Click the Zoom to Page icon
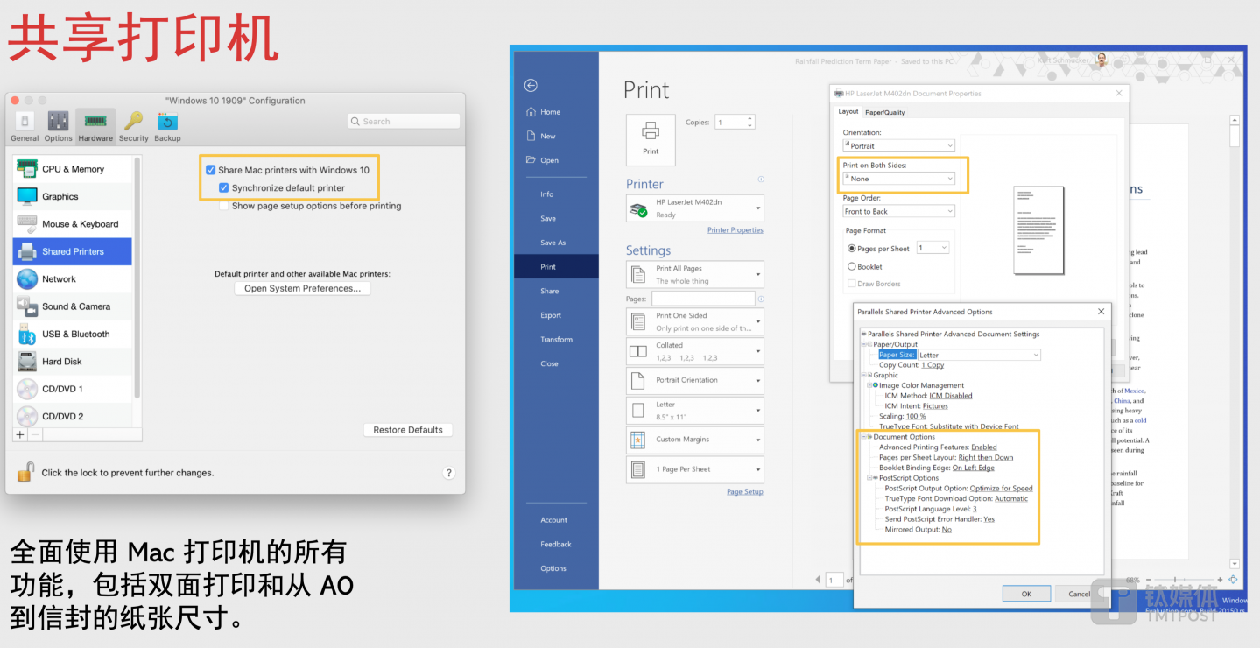 1233,580
